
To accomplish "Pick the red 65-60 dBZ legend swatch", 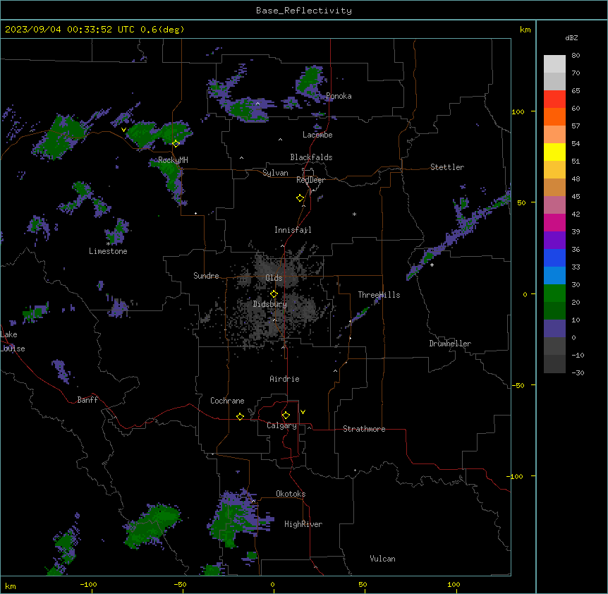I will click(x=554, y=99).
